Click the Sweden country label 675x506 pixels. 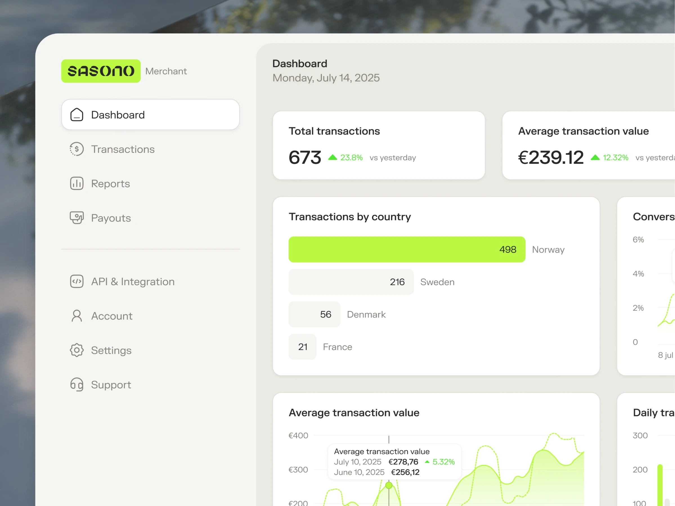[437, 282]
